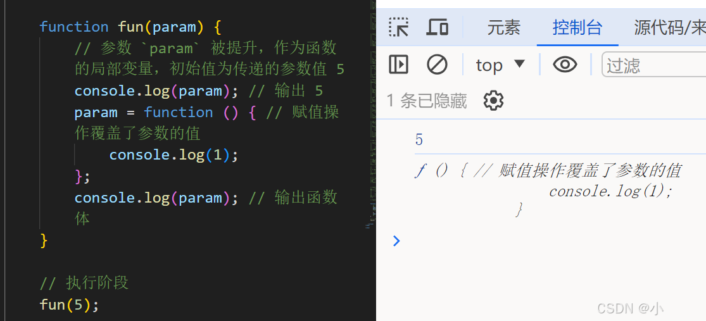The height and width of the screenshot is (321, 706).
Task: Focus the 过滤 filter input field
Action: [654, 65]
